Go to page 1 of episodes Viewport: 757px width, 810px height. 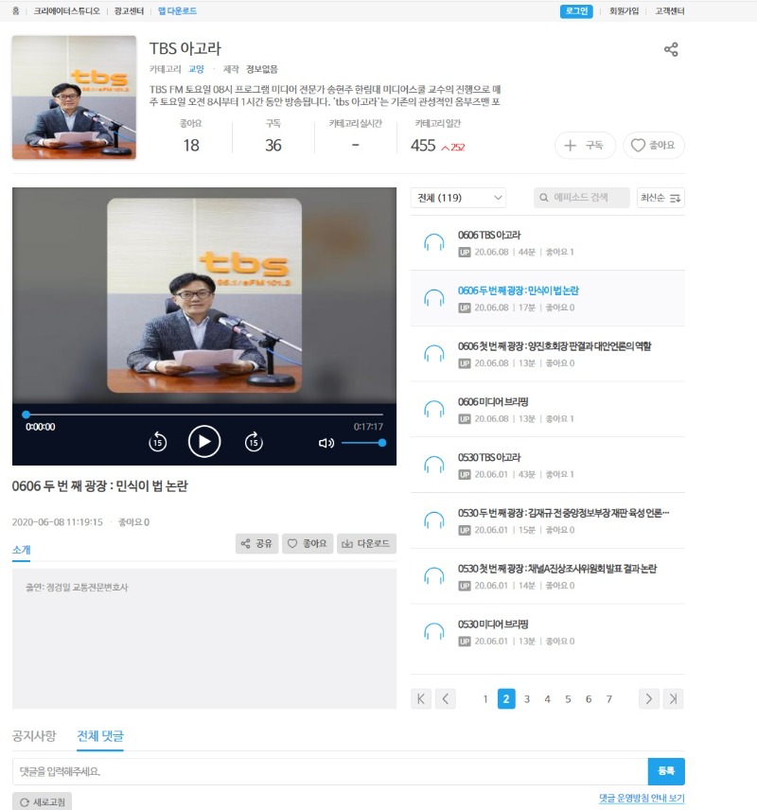point(485,699)
